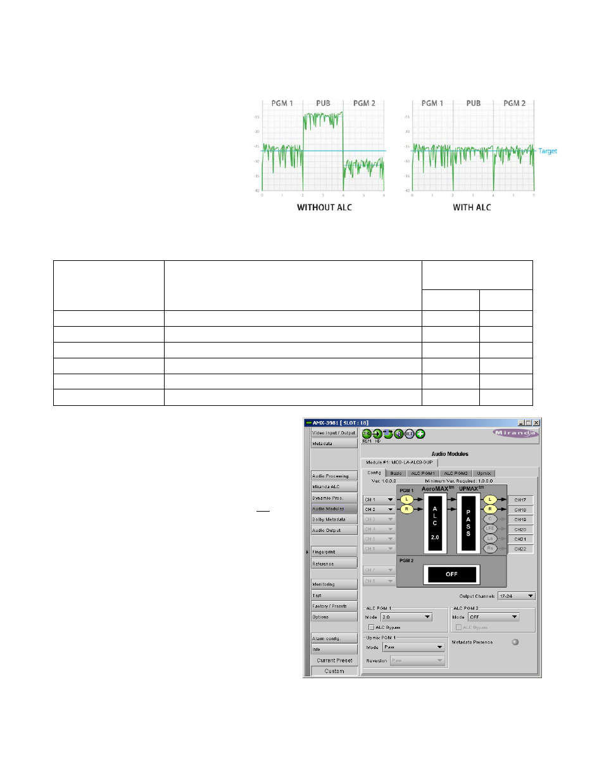
Task: Click the CTRL REM status icon
Action: [366, 434]
